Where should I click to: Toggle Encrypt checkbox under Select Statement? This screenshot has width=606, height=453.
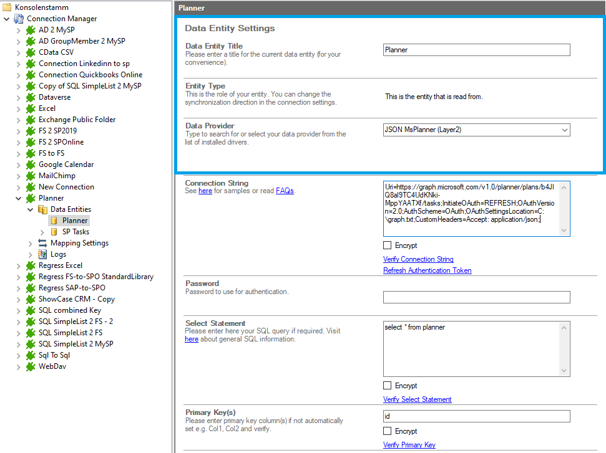pyautogui.click(x=388, y=386)
